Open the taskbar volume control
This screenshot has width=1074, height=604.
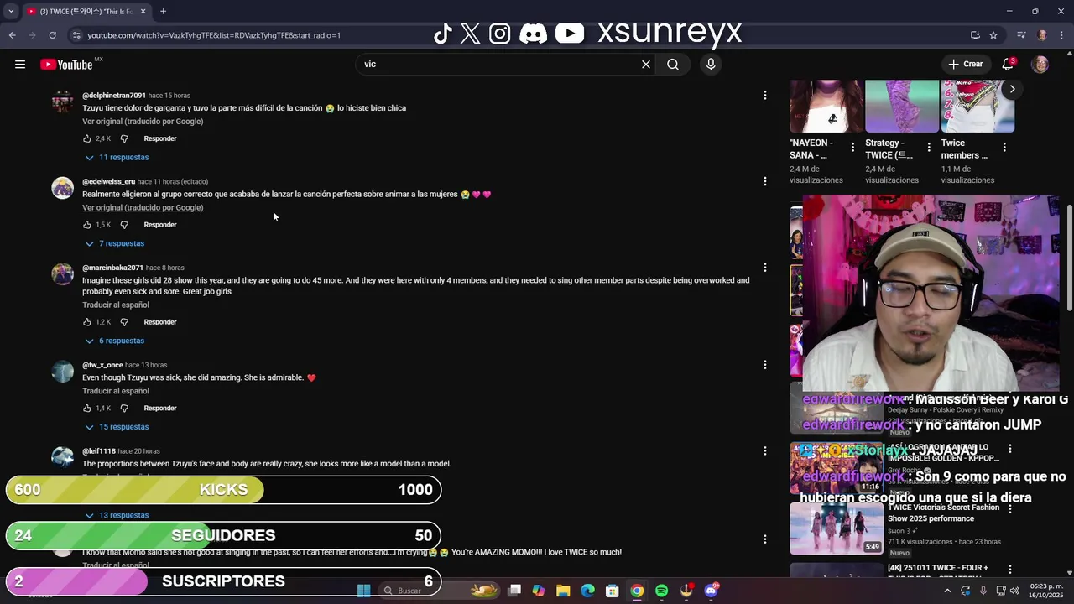(x=1014, y=591)
